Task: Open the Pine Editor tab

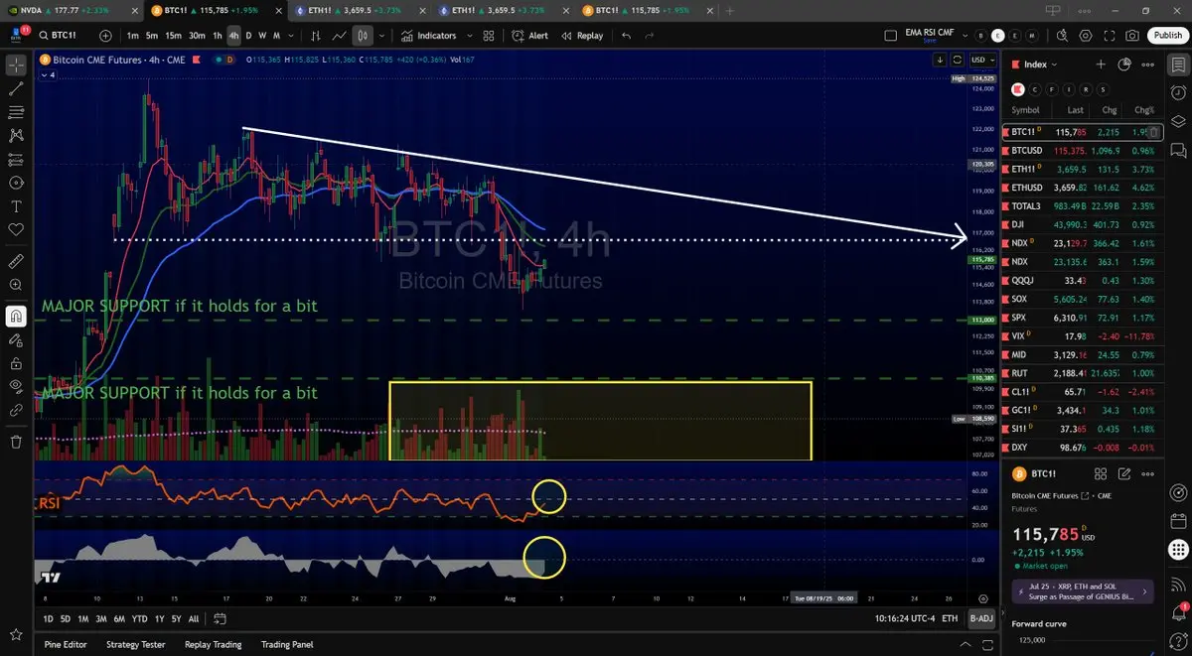Action: [66, 644]
